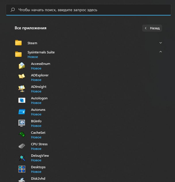175x182 pixels.
Task: Open BGInfo monitor icon
Action: (22, 123)
